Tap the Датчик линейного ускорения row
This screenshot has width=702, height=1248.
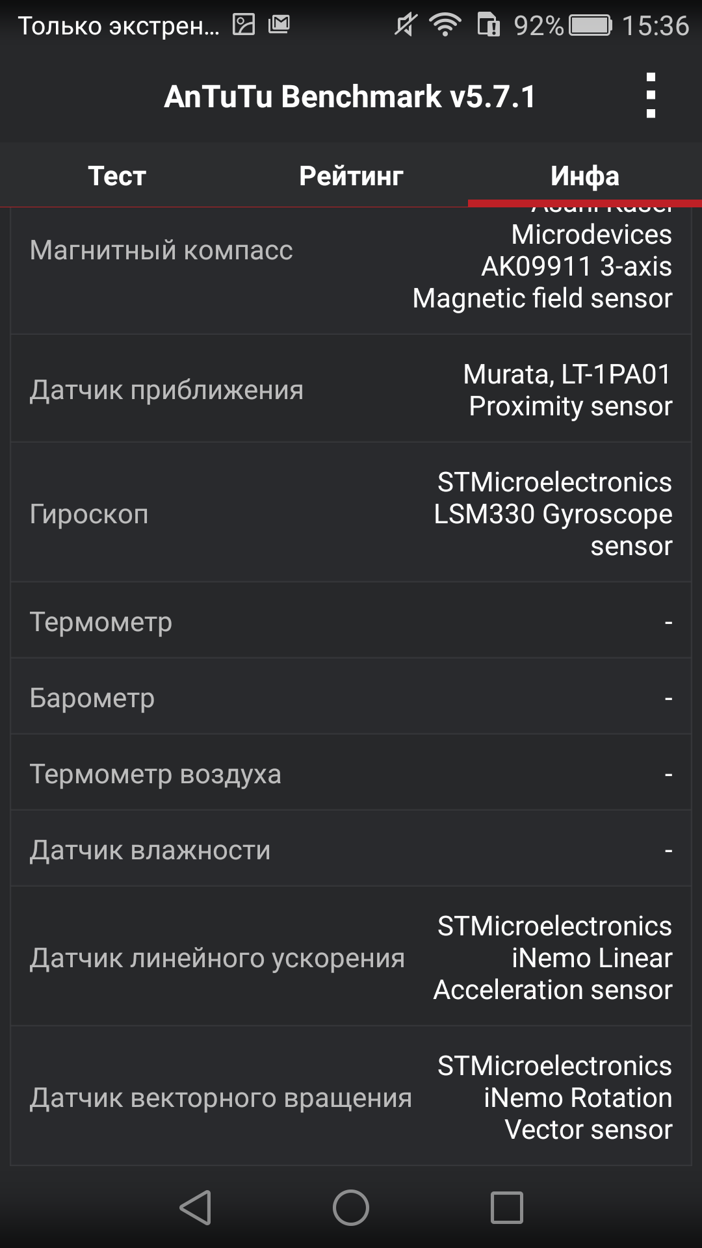(351, 957)
